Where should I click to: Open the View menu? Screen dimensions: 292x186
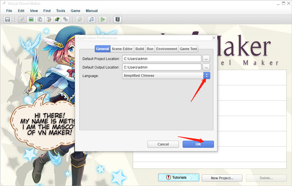(x=34, y=11)
